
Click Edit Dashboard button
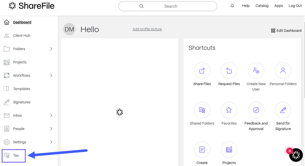(286, 30)
